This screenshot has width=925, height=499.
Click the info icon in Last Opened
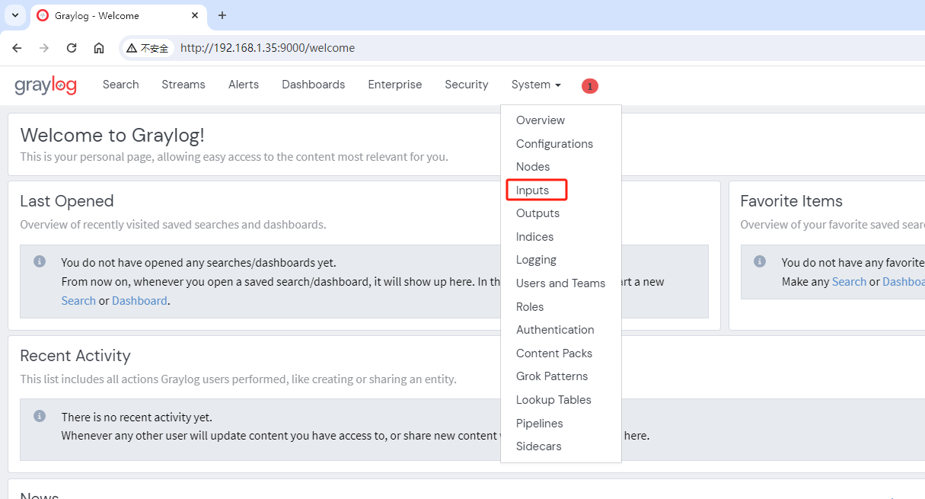[x=40, y=261]
